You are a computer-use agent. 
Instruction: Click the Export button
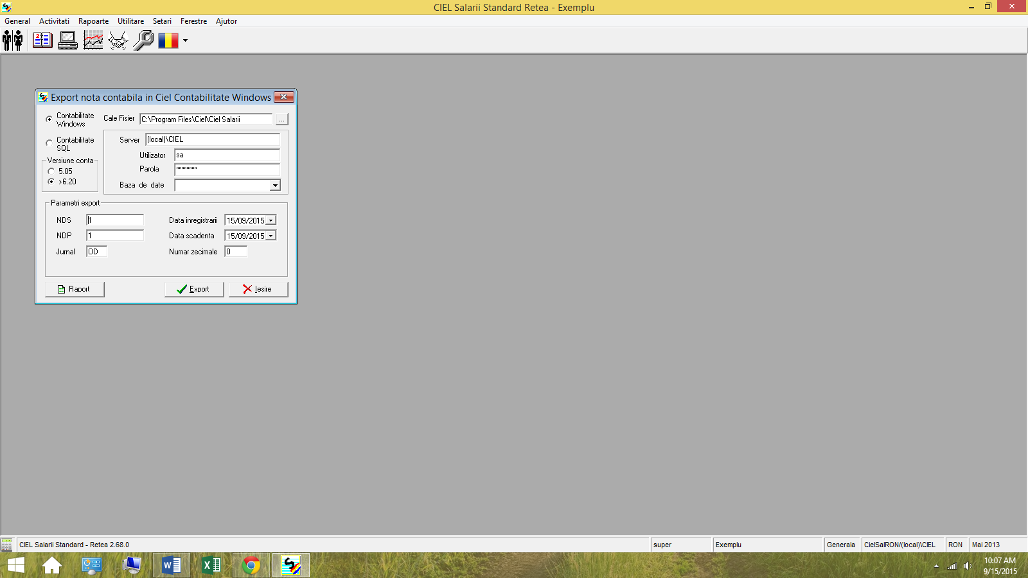pyautogui.click(x=194, y=289)
